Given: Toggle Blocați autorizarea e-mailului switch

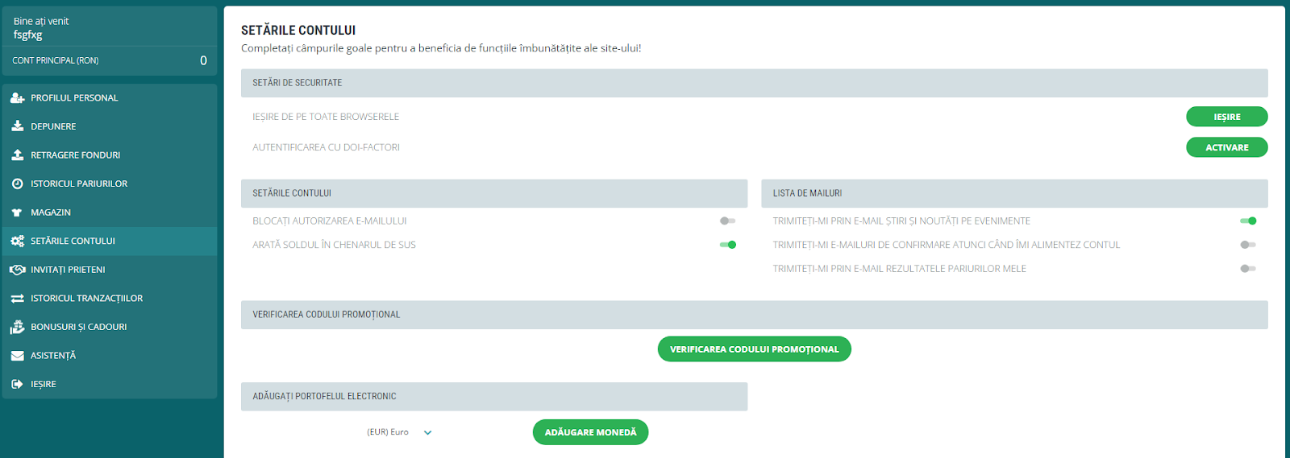Looking at the screenshot, I should [x=727, y=221].
